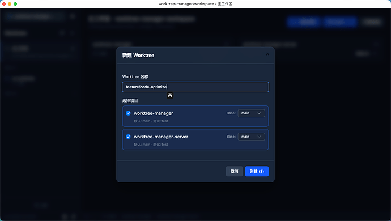Open Base branch dropdown for worktree-manager-server
Viewport: 391px width, 221px height.
point(251,137)
